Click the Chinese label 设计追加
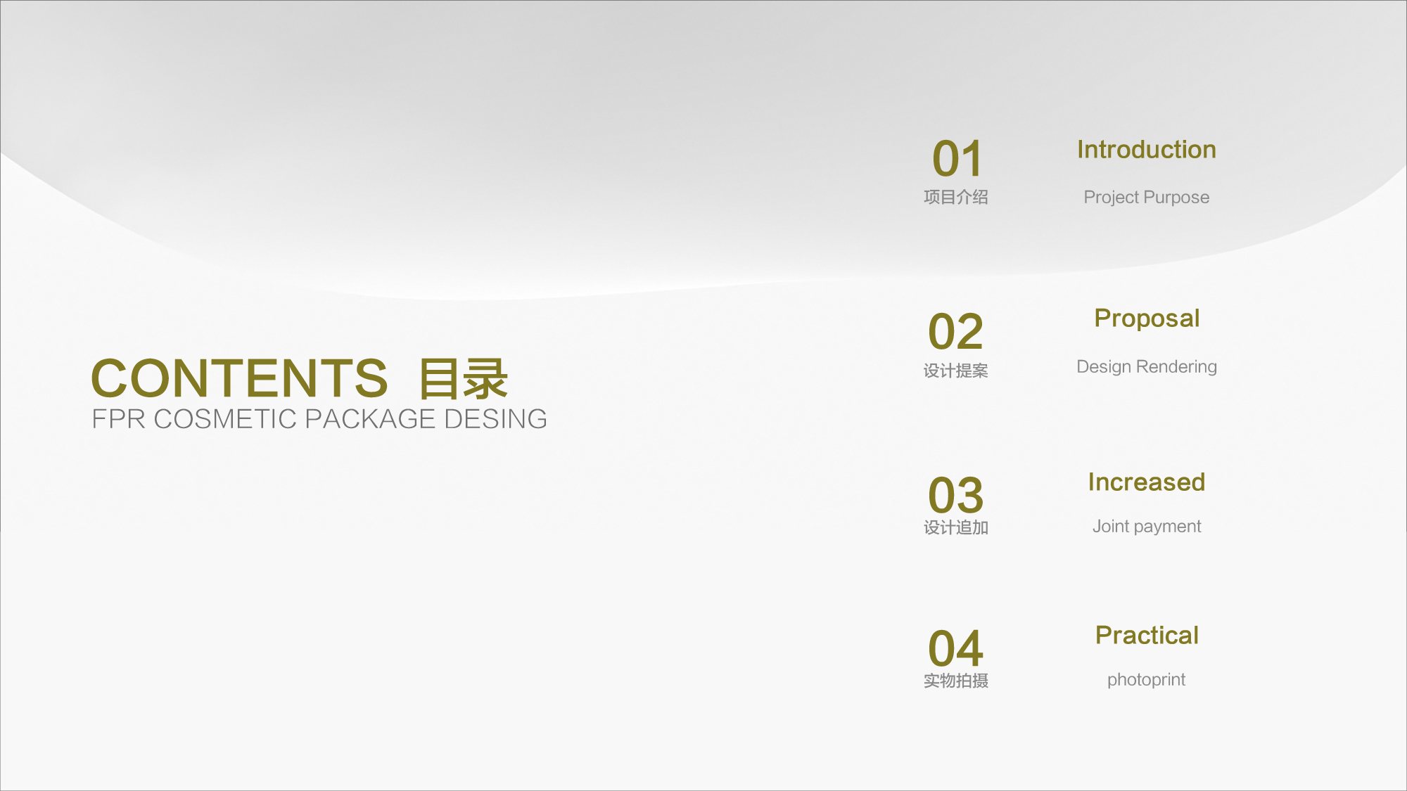The image size is (1407, 791). pyautogui.click(x=956, y=527)
